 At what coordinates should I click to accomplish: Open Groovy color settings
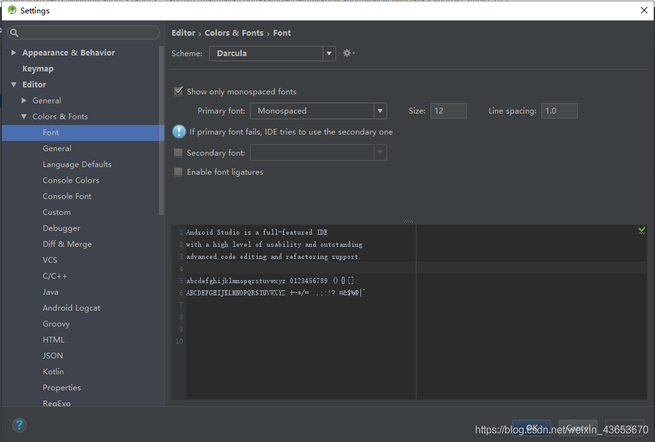click(56, 324)
